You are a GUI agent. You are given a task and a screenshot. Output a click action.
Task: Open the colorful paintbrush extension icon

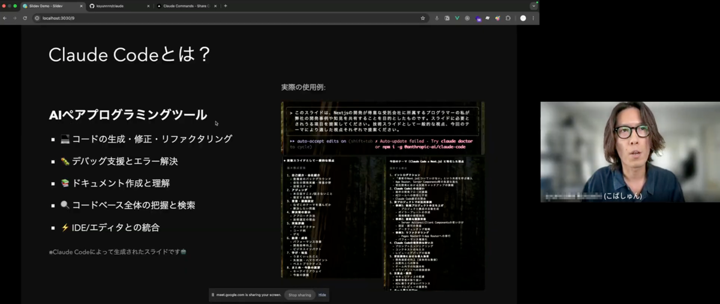[497, 18]
